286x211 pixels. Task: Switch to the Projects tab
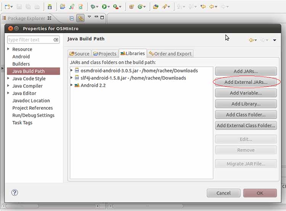coord(105,54)
